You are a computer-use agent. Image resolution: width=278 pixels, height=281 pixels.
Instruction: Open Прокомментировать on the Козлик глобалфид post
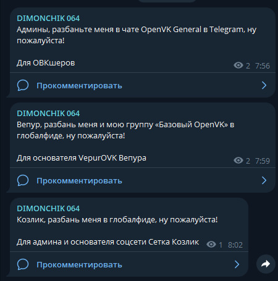[79, 265]
